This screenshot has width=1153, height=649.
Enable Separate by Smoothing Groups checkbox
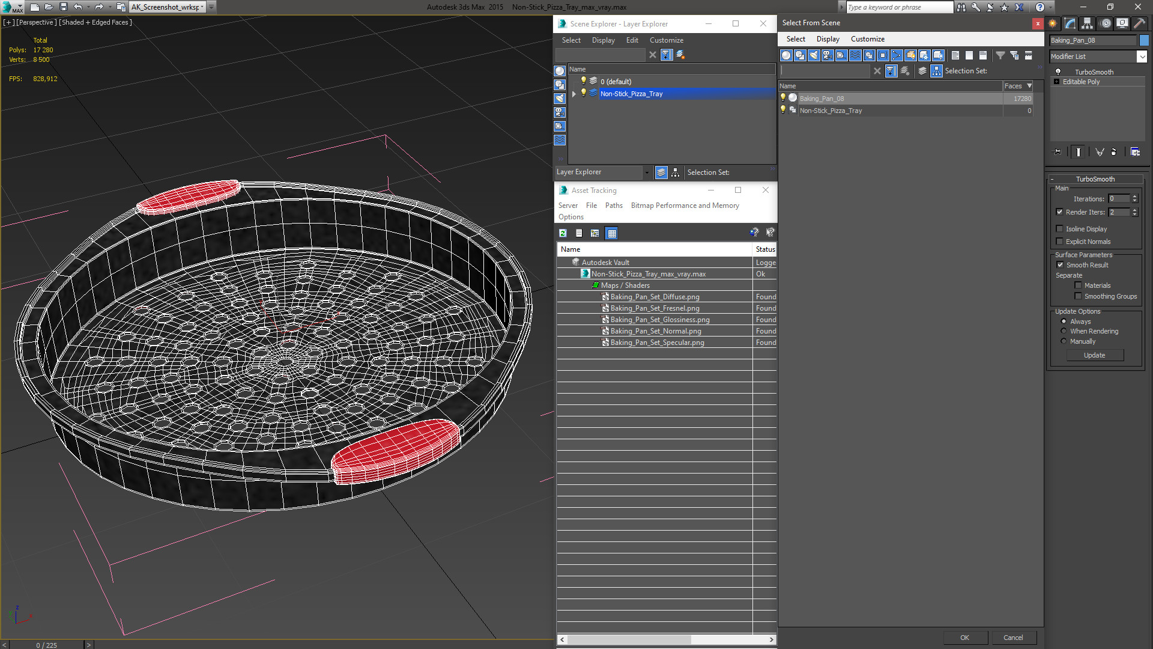tap(1078, 296)
